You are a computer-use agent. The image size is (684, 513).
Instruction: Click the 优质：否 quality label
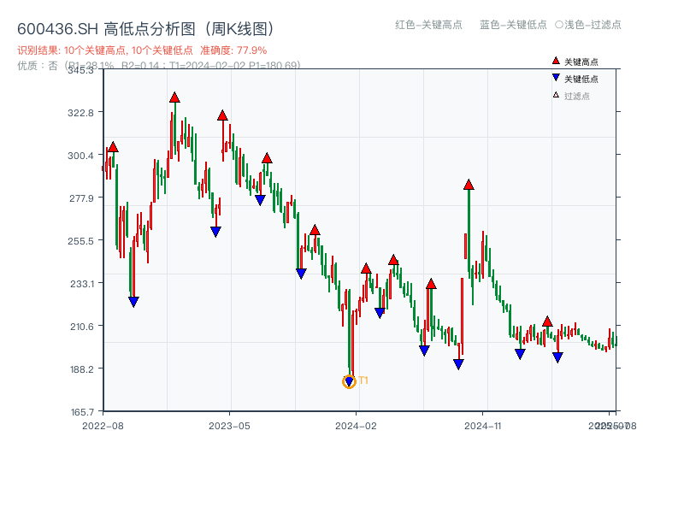point(32,63)
